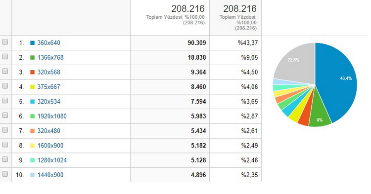Select the 1366x768 row checkbox
Image resolution: width=371 pixels, height=194 pixels.
point(5,57)
